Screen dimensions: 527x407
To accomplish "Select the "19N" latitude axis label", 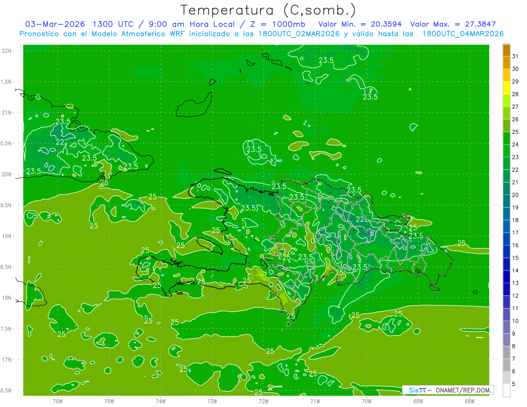I will 7,236.
